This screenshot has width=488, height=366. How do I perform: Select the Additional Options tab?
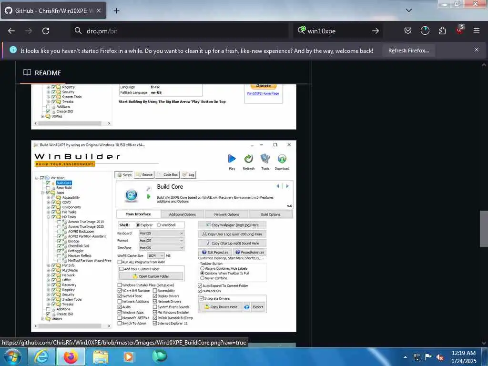183,214
